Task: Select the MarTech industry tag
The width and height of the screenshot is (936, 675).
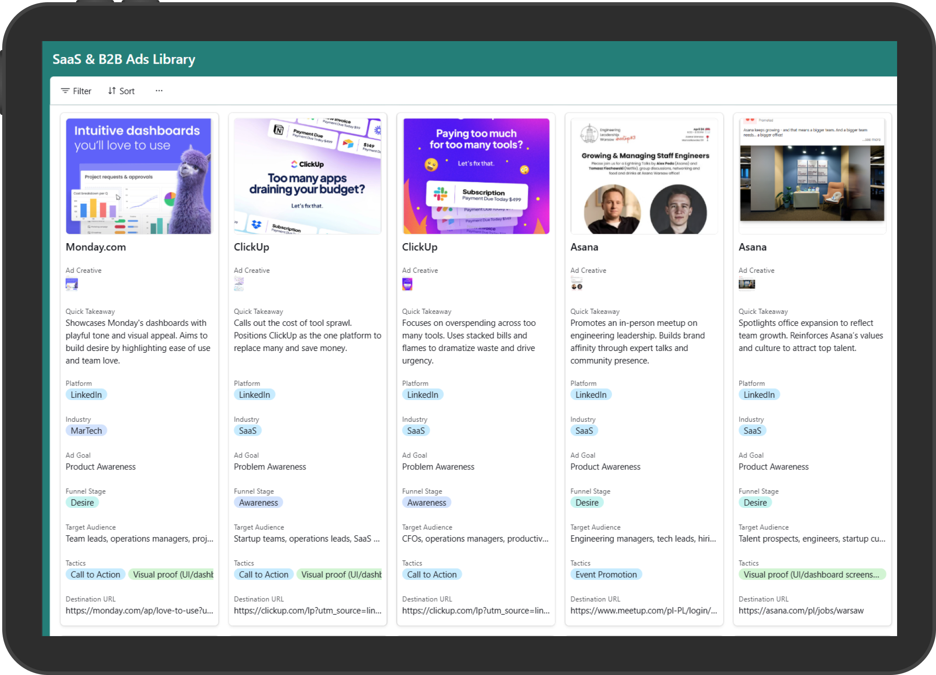Action: [86, 431]
